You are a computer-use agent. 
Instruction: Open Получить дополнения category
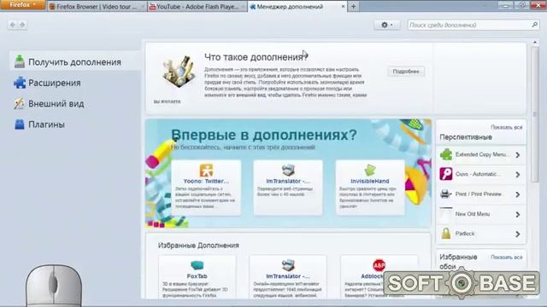74,62
